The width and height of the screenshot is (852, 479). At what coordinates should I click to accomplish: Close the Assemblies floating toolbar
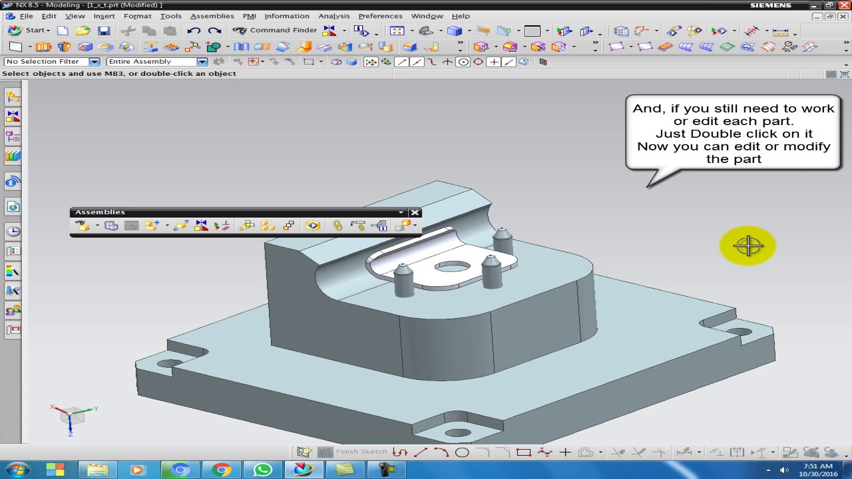tap(415, 212)
